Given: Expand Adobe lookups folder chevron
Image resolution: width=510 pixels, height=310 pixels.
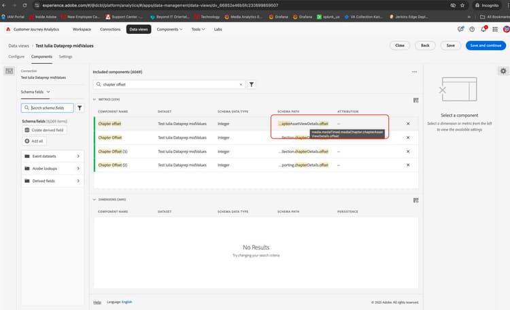Looking at the screenshot, I should pos(78,169).
